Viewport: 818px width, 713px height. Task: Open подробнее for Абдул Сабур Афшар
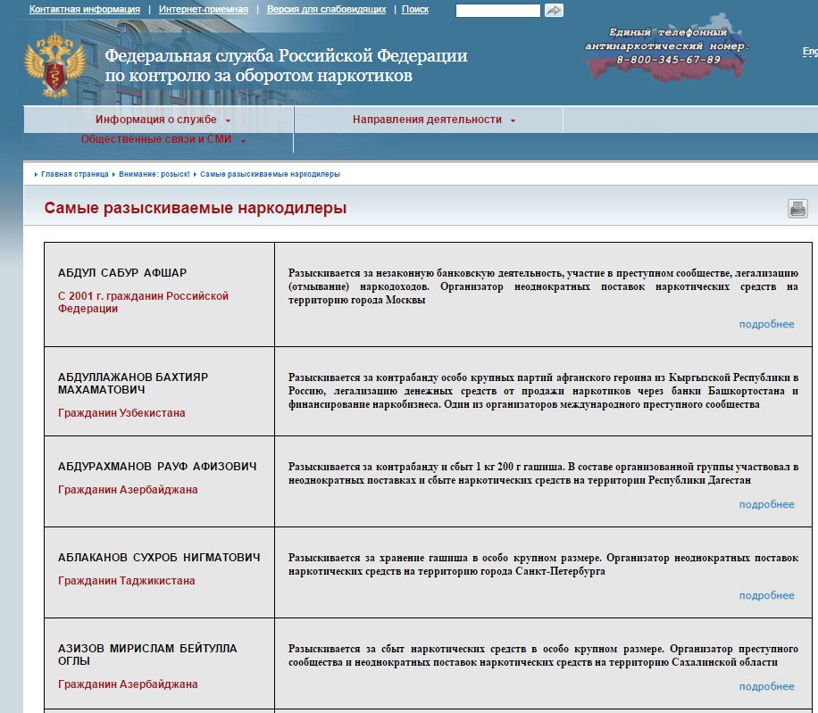tap(766, 324)
